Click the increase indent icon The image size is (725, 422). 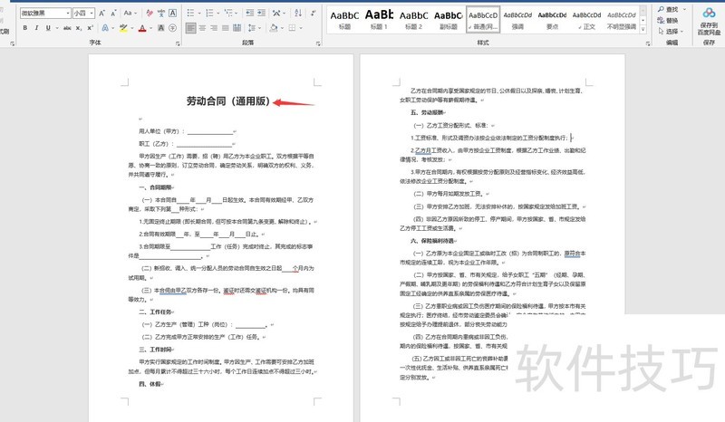[262, 14]
